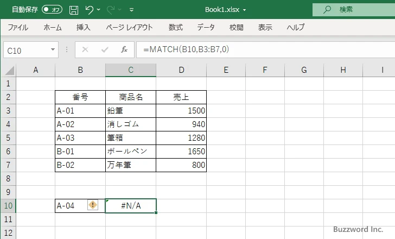The height and width of the screenshot is (239, 395).
Task: Select the cell containing A-03
Action: 80,138
